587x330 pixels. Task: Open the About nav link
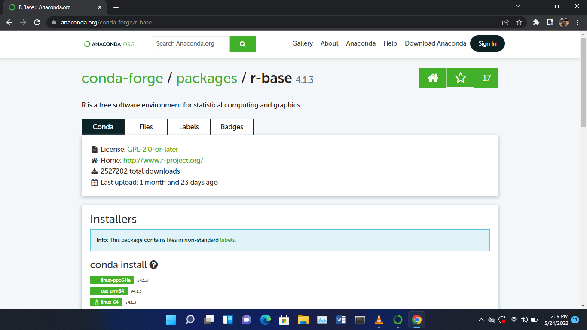point(330,43)
